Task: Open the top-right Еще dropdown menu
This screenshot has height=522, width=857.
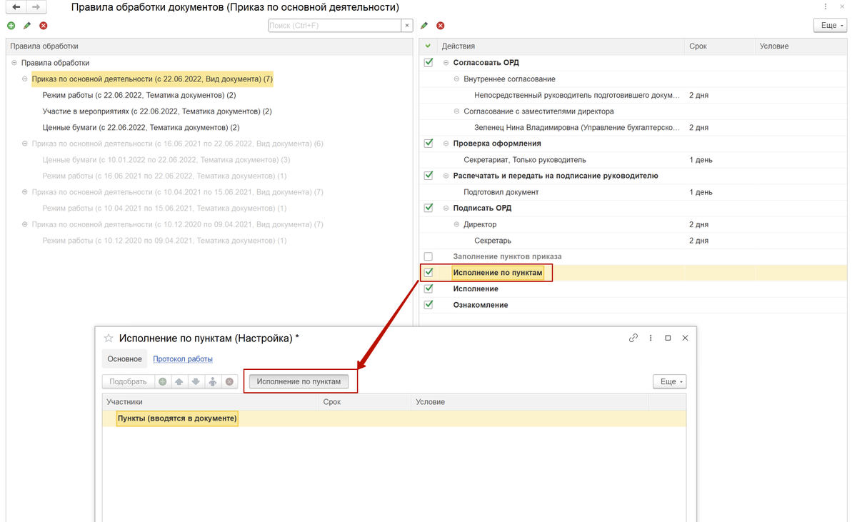Action: point(830,26)
